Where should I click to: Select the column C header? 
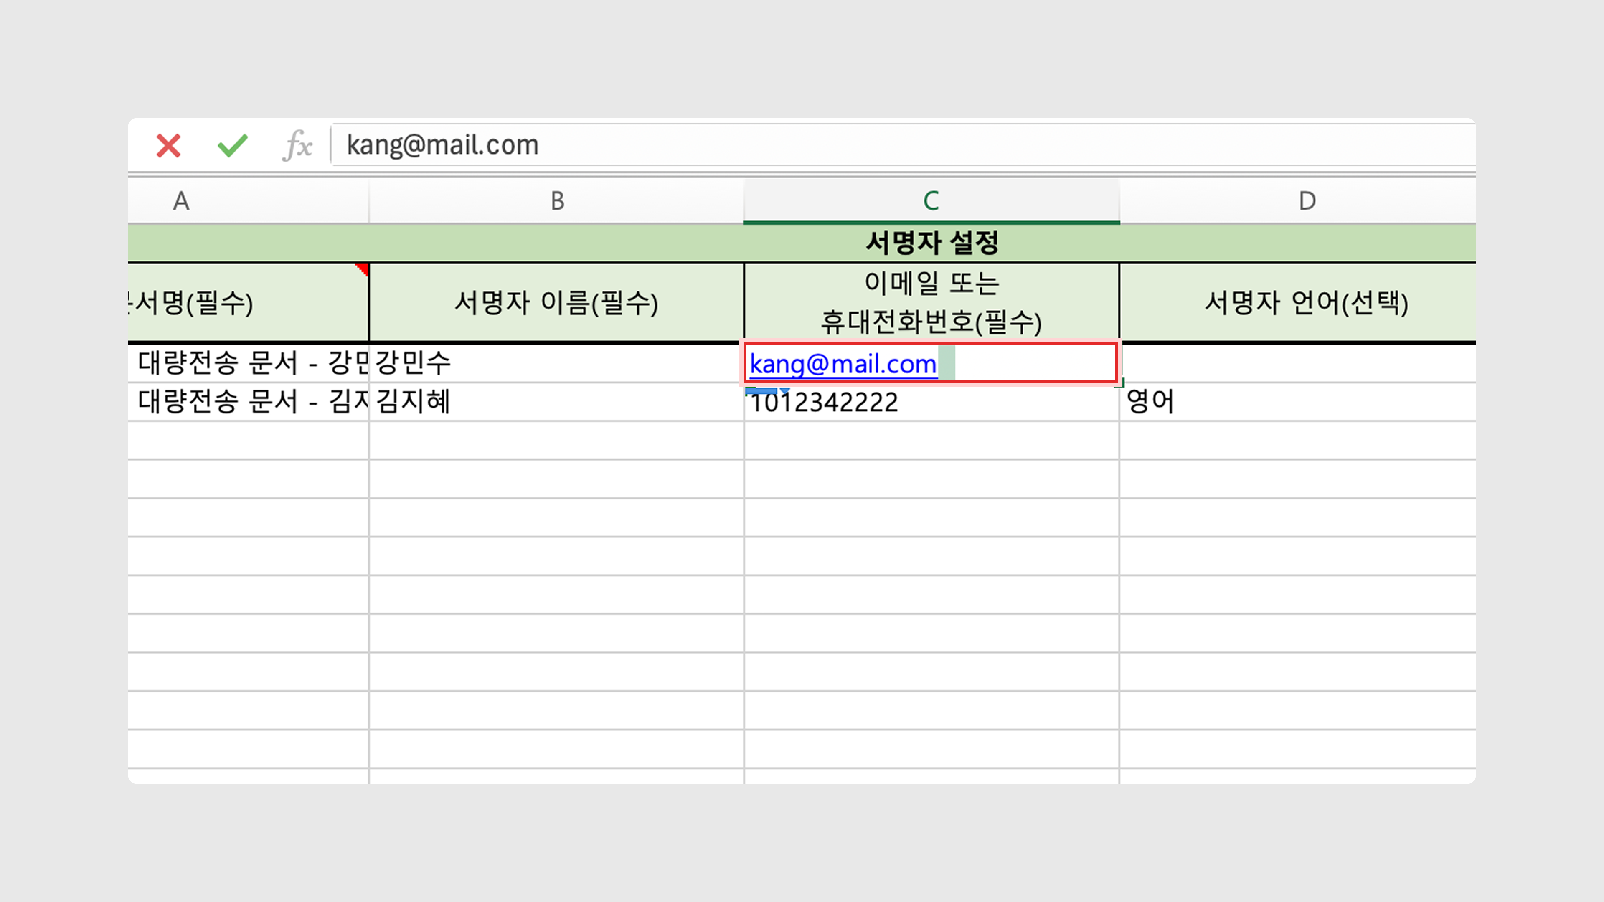click(931, 201)
